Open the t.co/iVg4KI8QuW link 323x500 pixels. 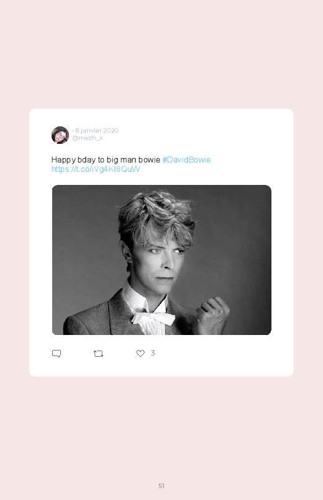tap(96, 169)
